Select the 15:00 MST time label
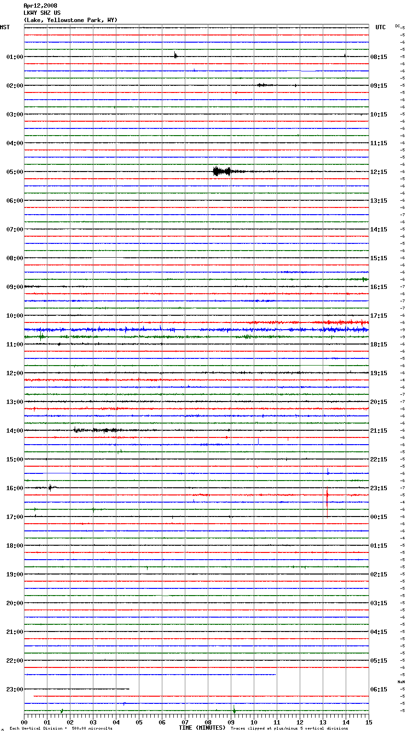Image resolution: width=407 pixels, height=735 pixels. coord(15,459)
